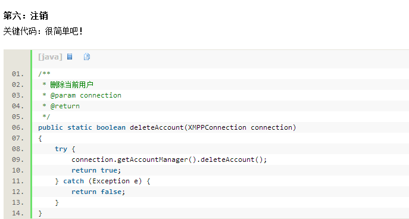Click line number 06.
The width and height of the screenshot is (409, 219).
pyautogui.click(x=18, y=127)
